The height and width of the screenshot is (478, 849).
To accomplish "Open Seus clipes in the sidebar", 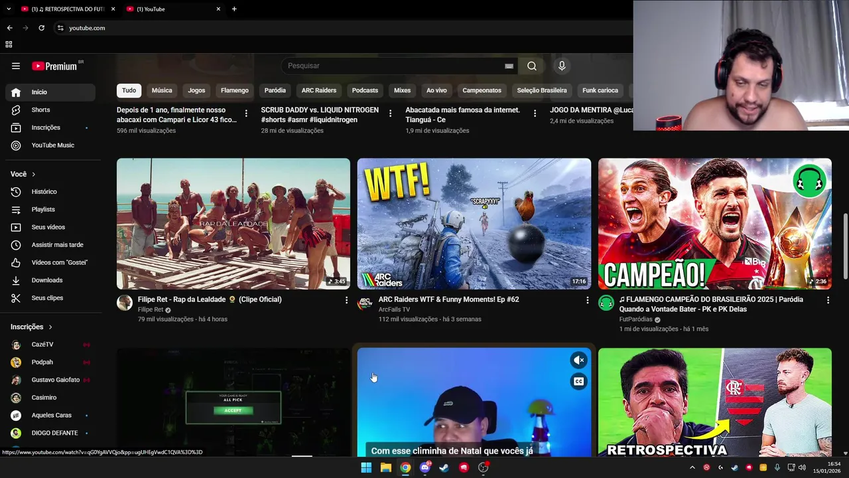I will pos(50,298).
